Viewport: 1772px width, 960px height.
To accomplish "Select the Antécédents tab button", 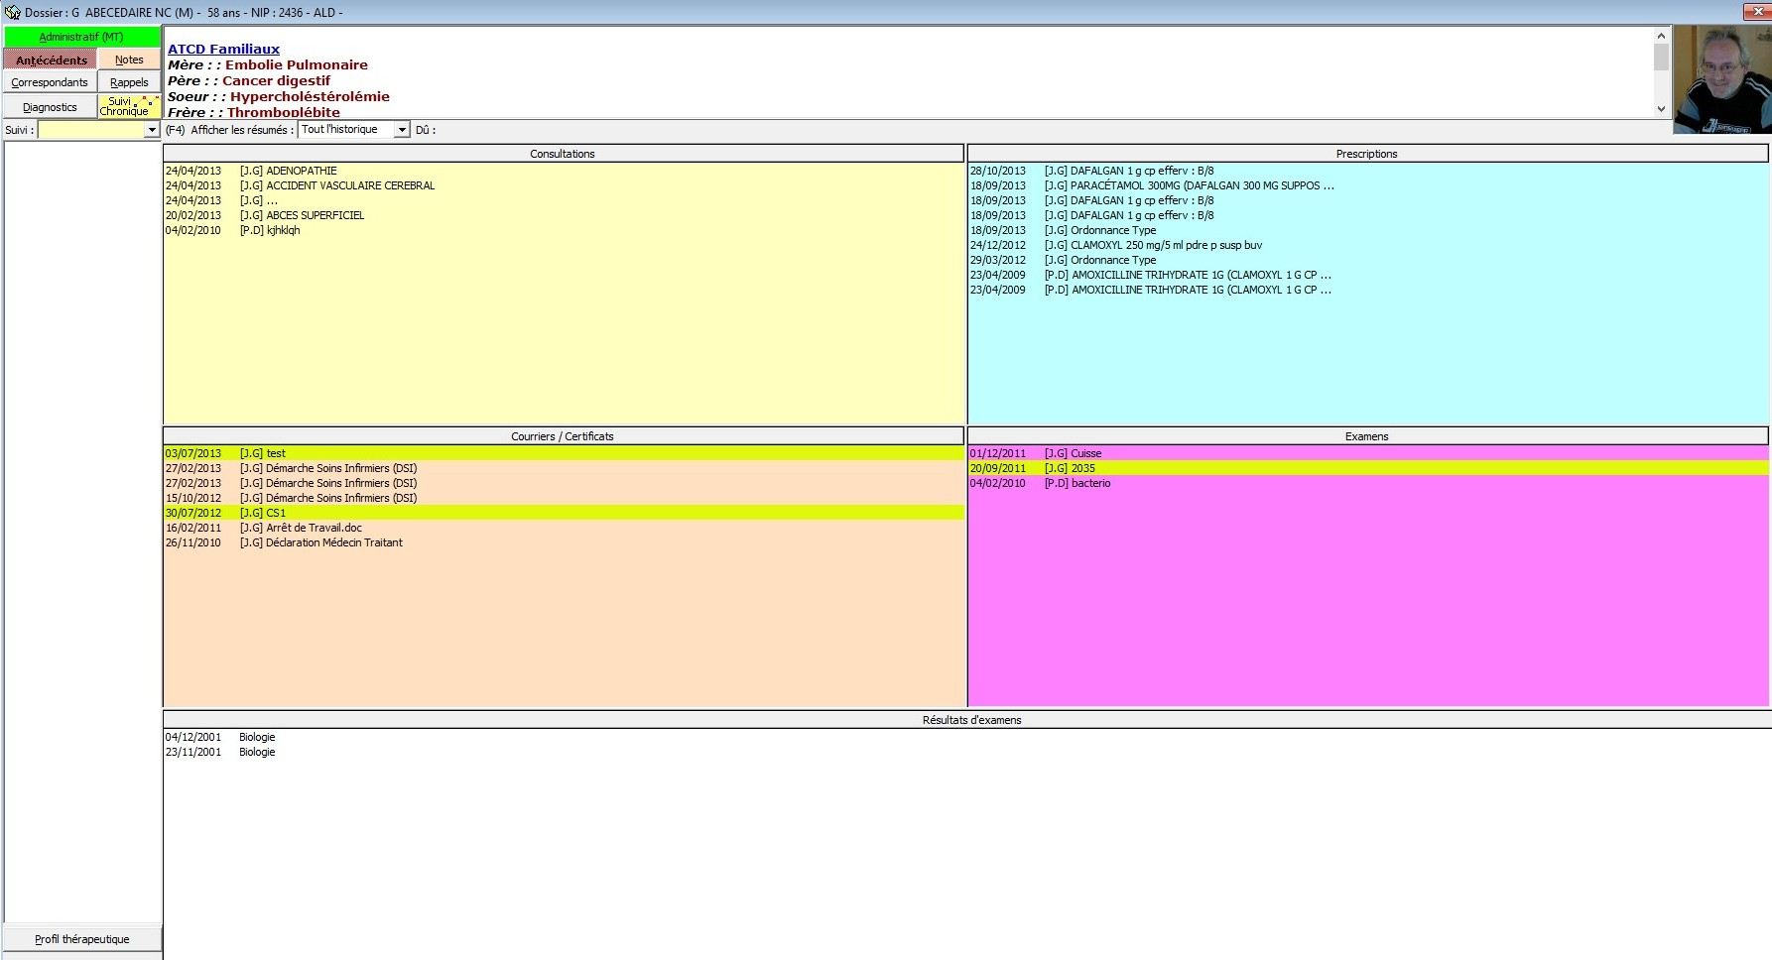I will [x=51, y=60].
